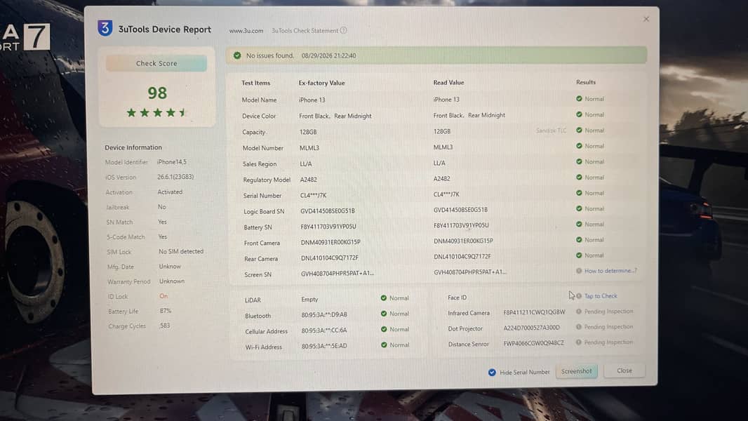The height and width of the screenshot is (421, 748).
Task: Click the Distance Sensor serial FWP4066CGW0Q948CZ
Action: [x=533, y=343]
